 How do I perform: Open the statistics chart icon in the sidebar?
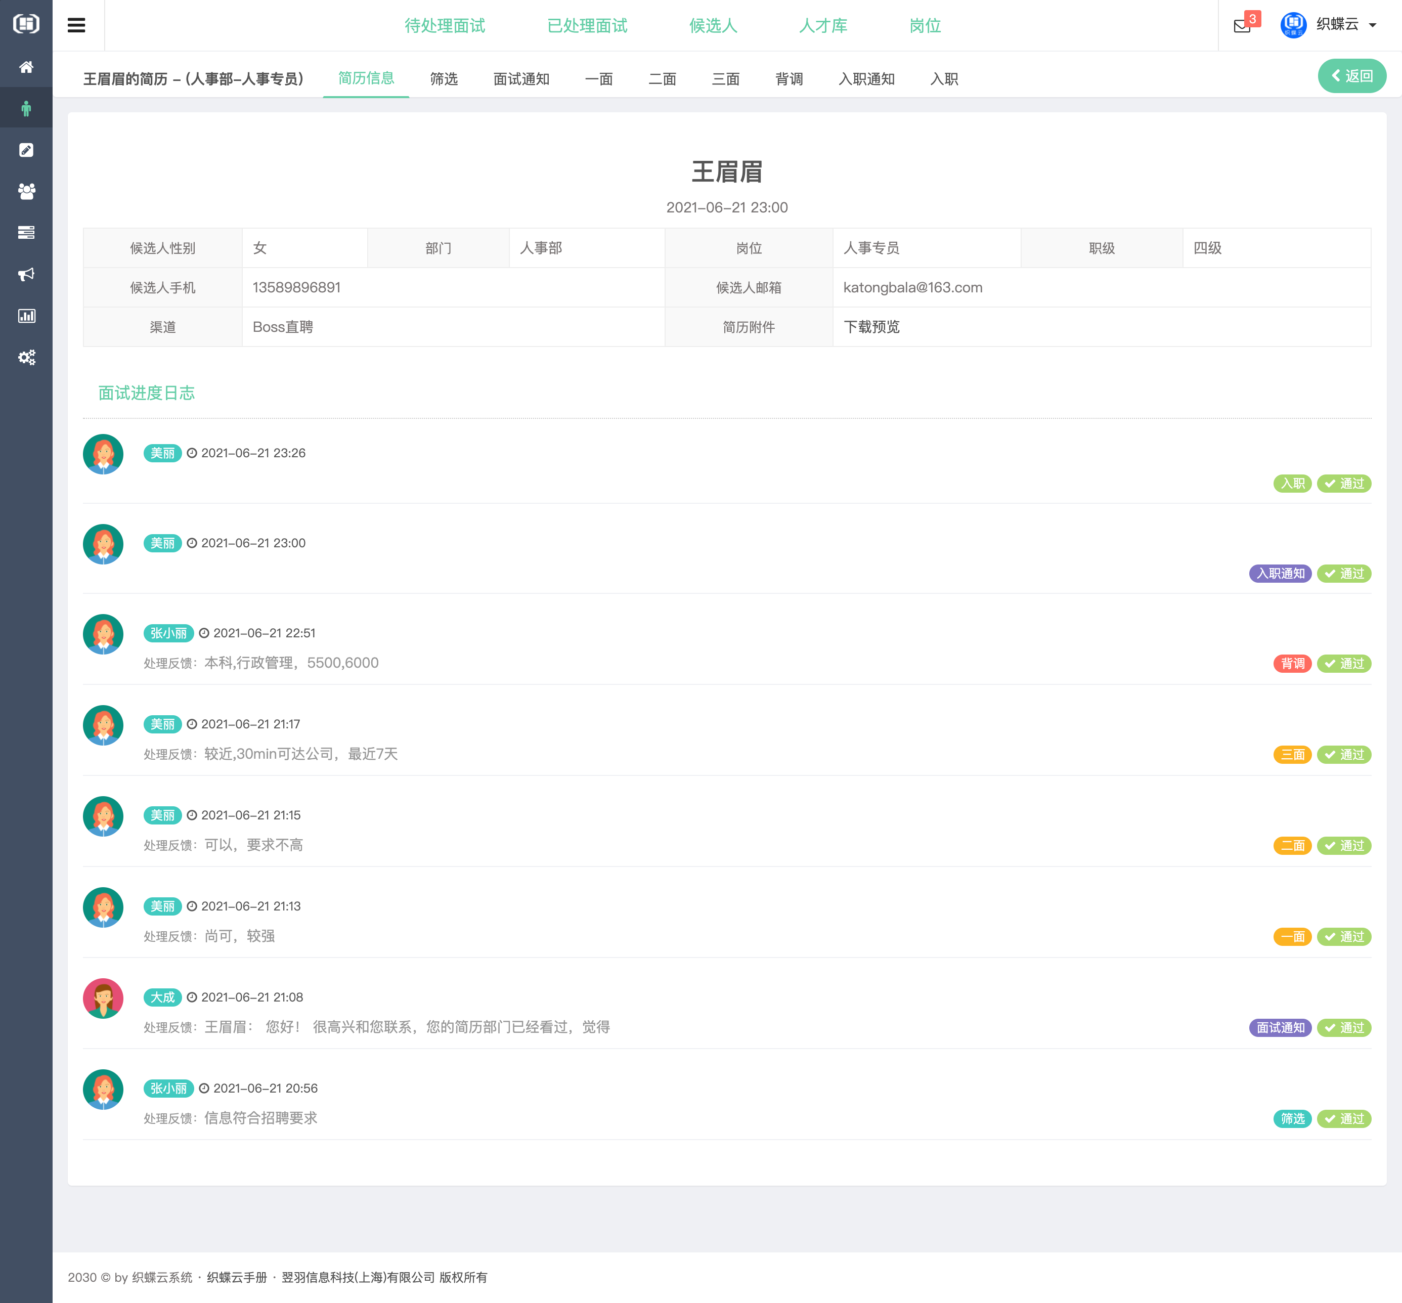tap(26, 316)
